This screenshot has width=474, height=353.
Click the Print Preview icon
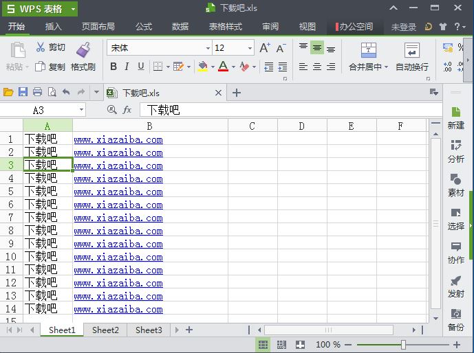[x=52, y=92]
